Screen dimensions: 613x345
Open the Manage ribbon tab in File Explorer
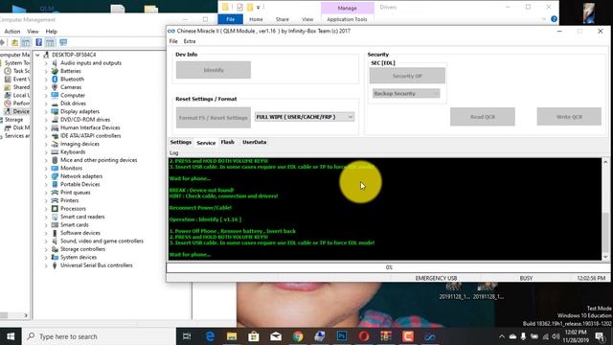pos(347,8)
